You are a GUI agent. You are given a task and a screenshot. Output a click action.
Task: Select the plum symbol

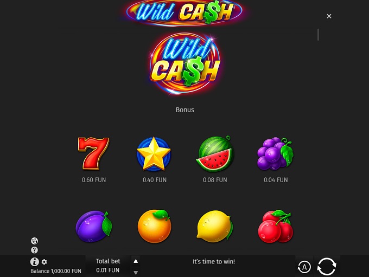[x=94, y=226]
